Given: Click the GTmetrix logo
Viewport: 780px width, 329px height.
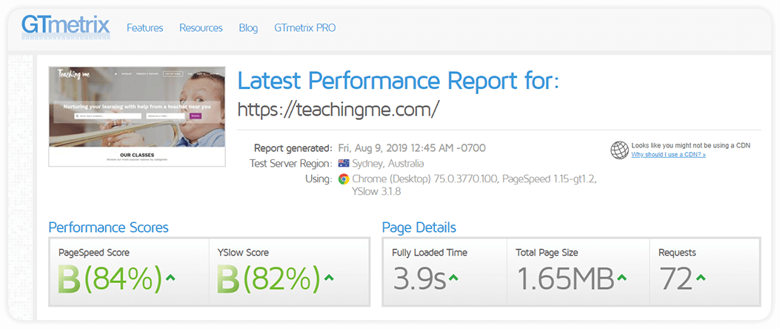Looking at the screenshot, I should 66,26.
